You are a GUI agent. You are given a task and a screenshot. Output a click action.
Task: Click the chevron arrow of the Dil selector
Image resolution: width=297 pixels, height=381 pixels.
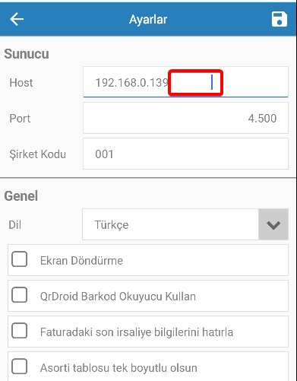pyautogui.click(x=273, y=224)
